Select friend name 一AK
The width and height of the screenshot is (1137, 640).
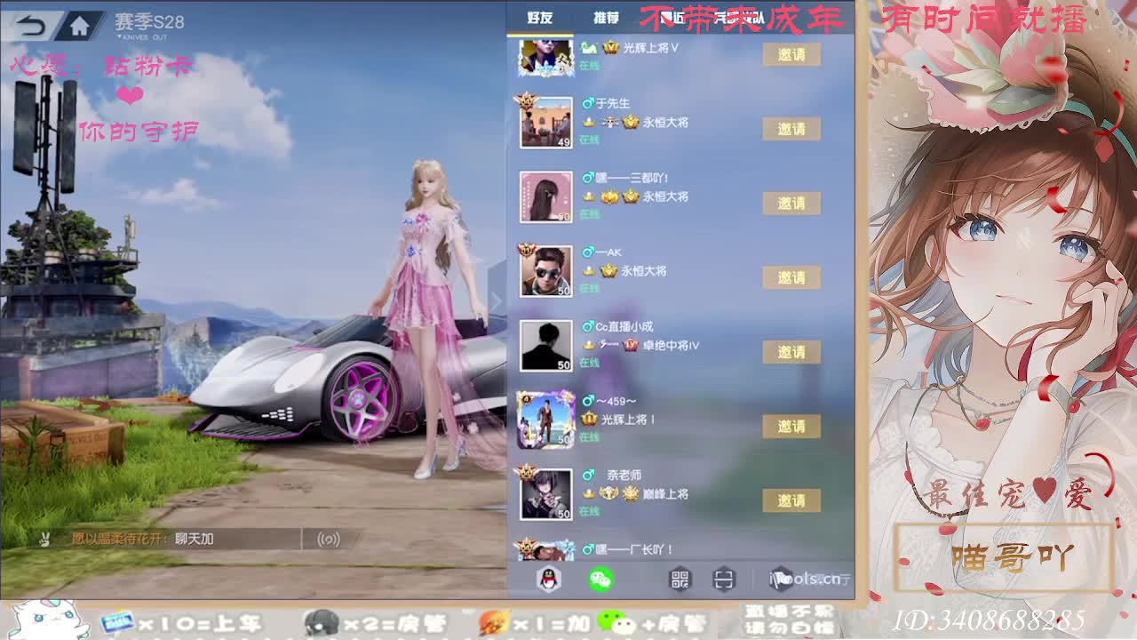tap(608, 252)
